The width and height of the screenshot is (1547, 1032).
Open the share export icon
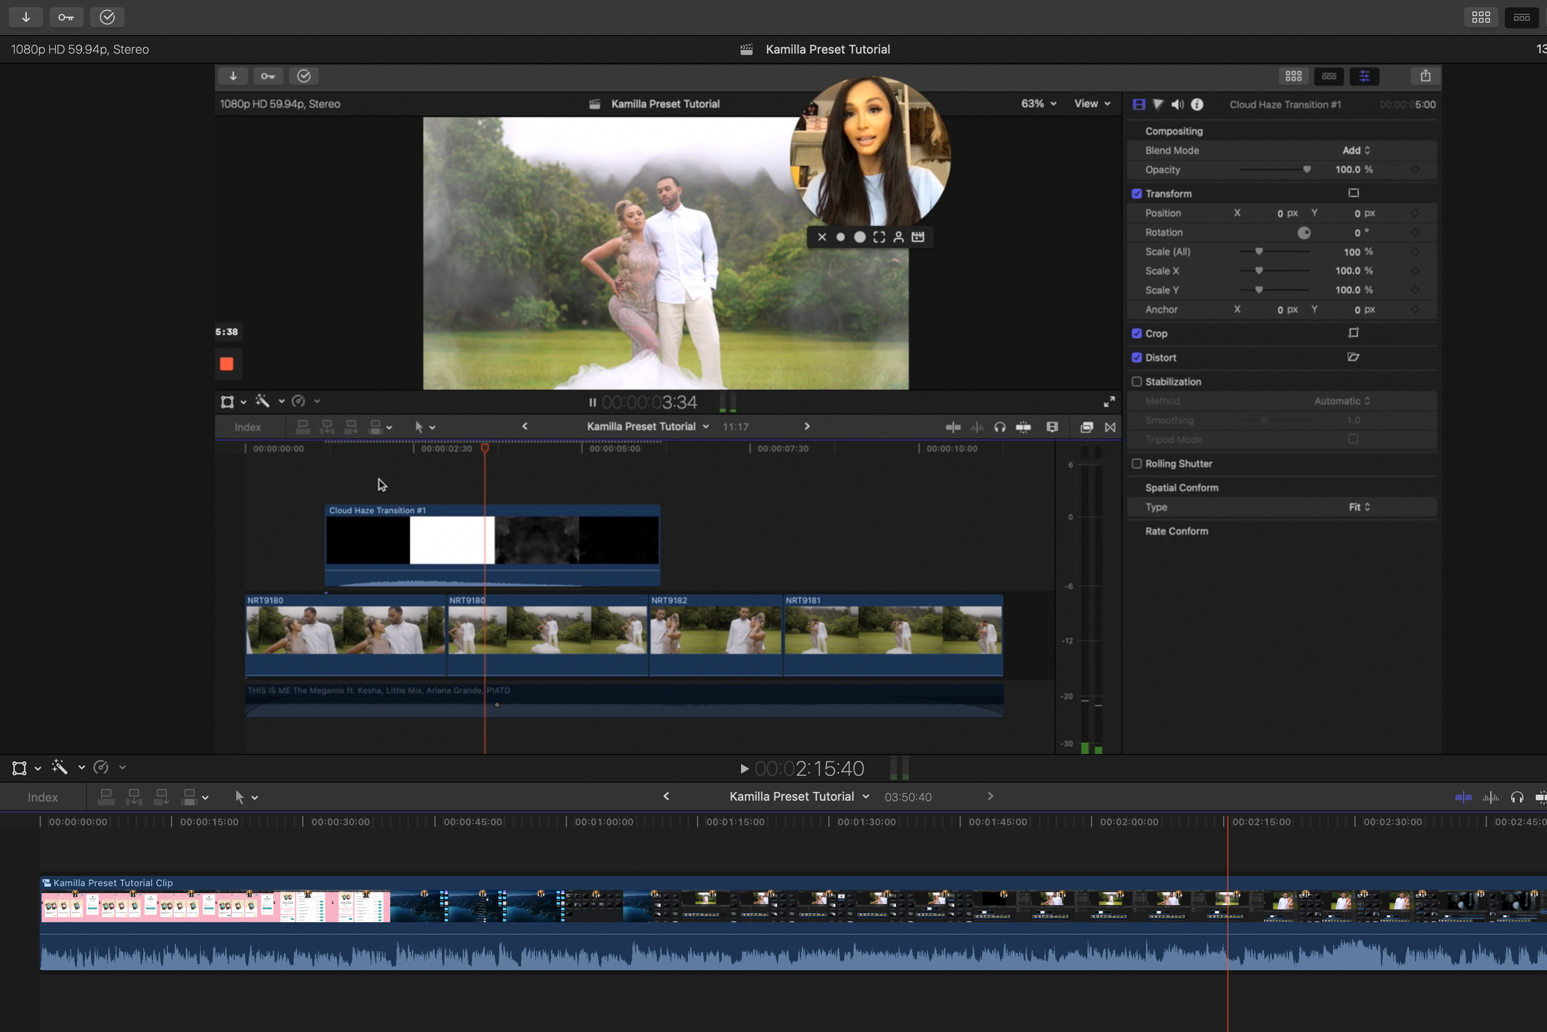pos(1425,77)
